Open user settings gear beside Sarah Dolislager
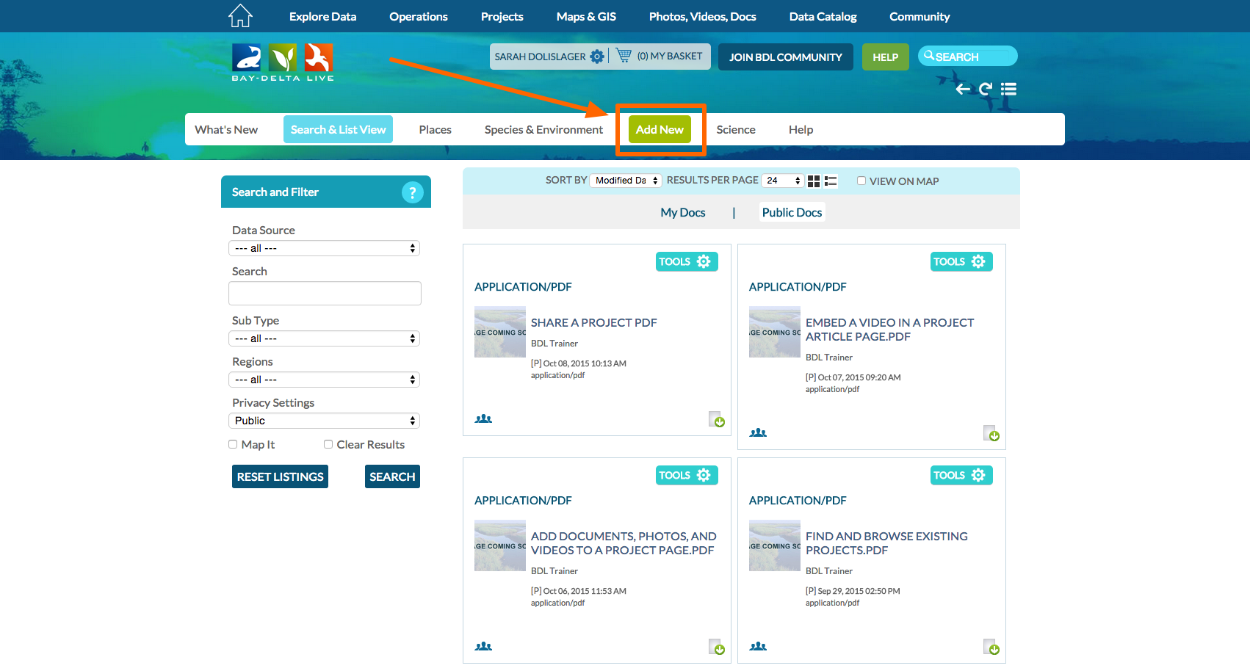This screenshot has height=671, width=1250. click(597, 57)
